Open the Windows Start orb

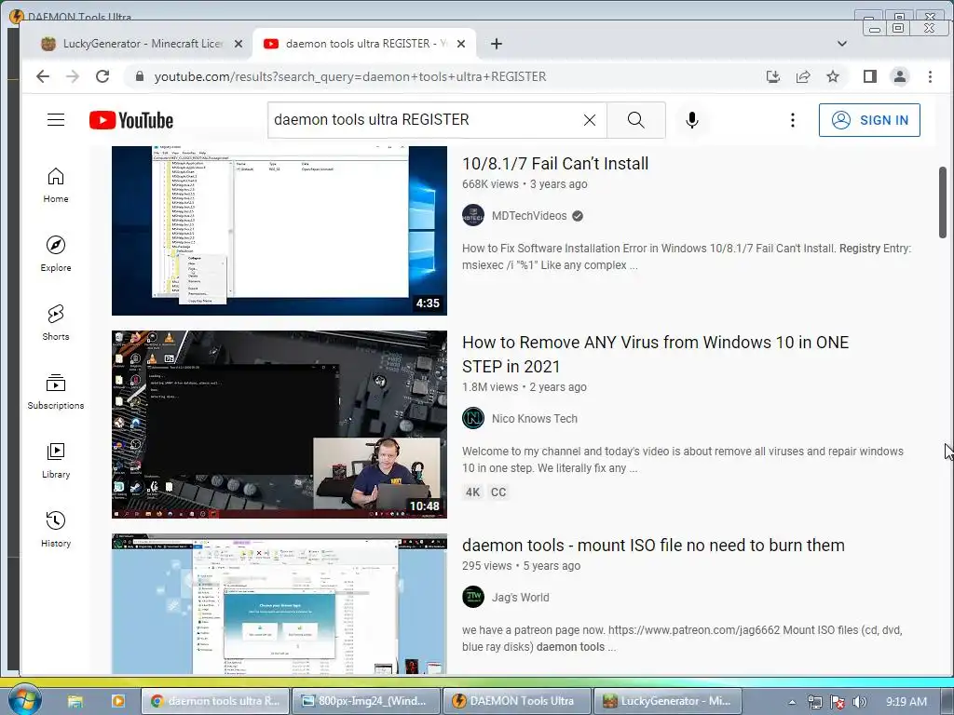pyautogui.click(x=24, y=699)
